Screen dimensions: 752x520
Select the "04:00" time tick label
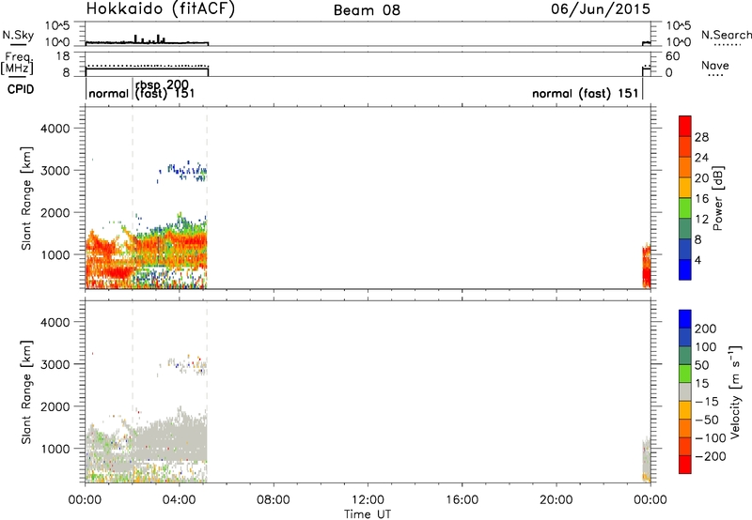180,500
